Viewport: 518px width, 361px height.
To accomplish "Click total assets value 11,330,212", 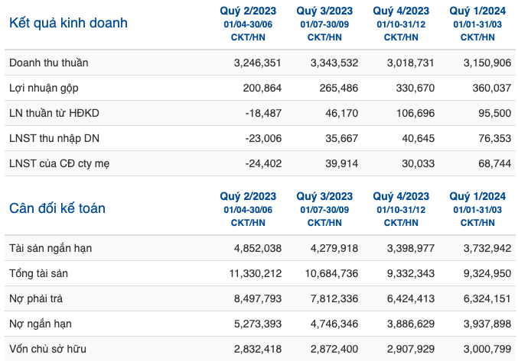I will tap(256, 274).
